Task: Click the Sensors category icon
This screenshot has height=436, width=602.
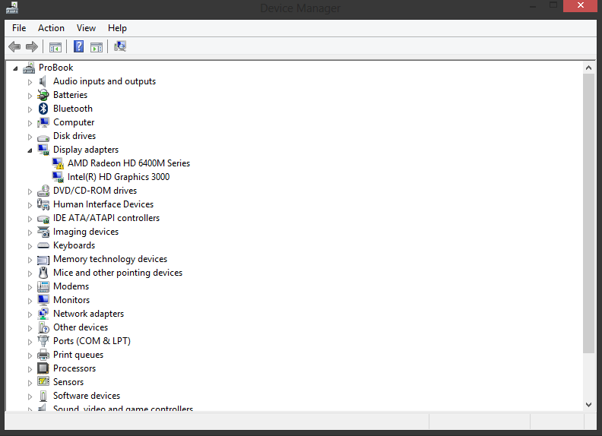Action: 43,382
